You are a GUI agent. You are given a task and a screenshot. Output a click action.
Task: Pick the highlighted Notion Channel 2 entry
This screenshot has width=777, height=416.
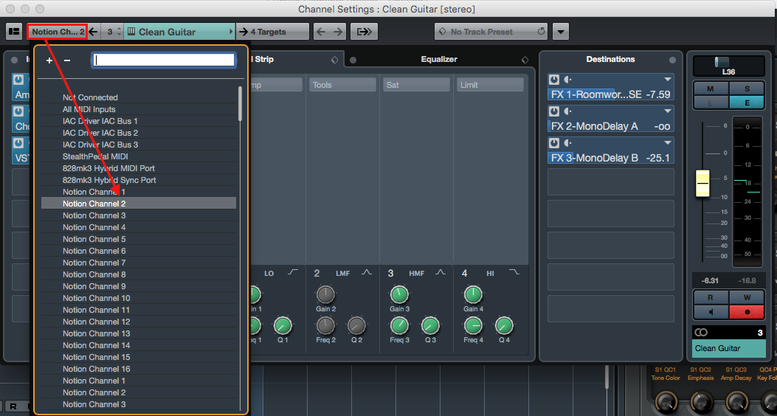tap(139, 204)
